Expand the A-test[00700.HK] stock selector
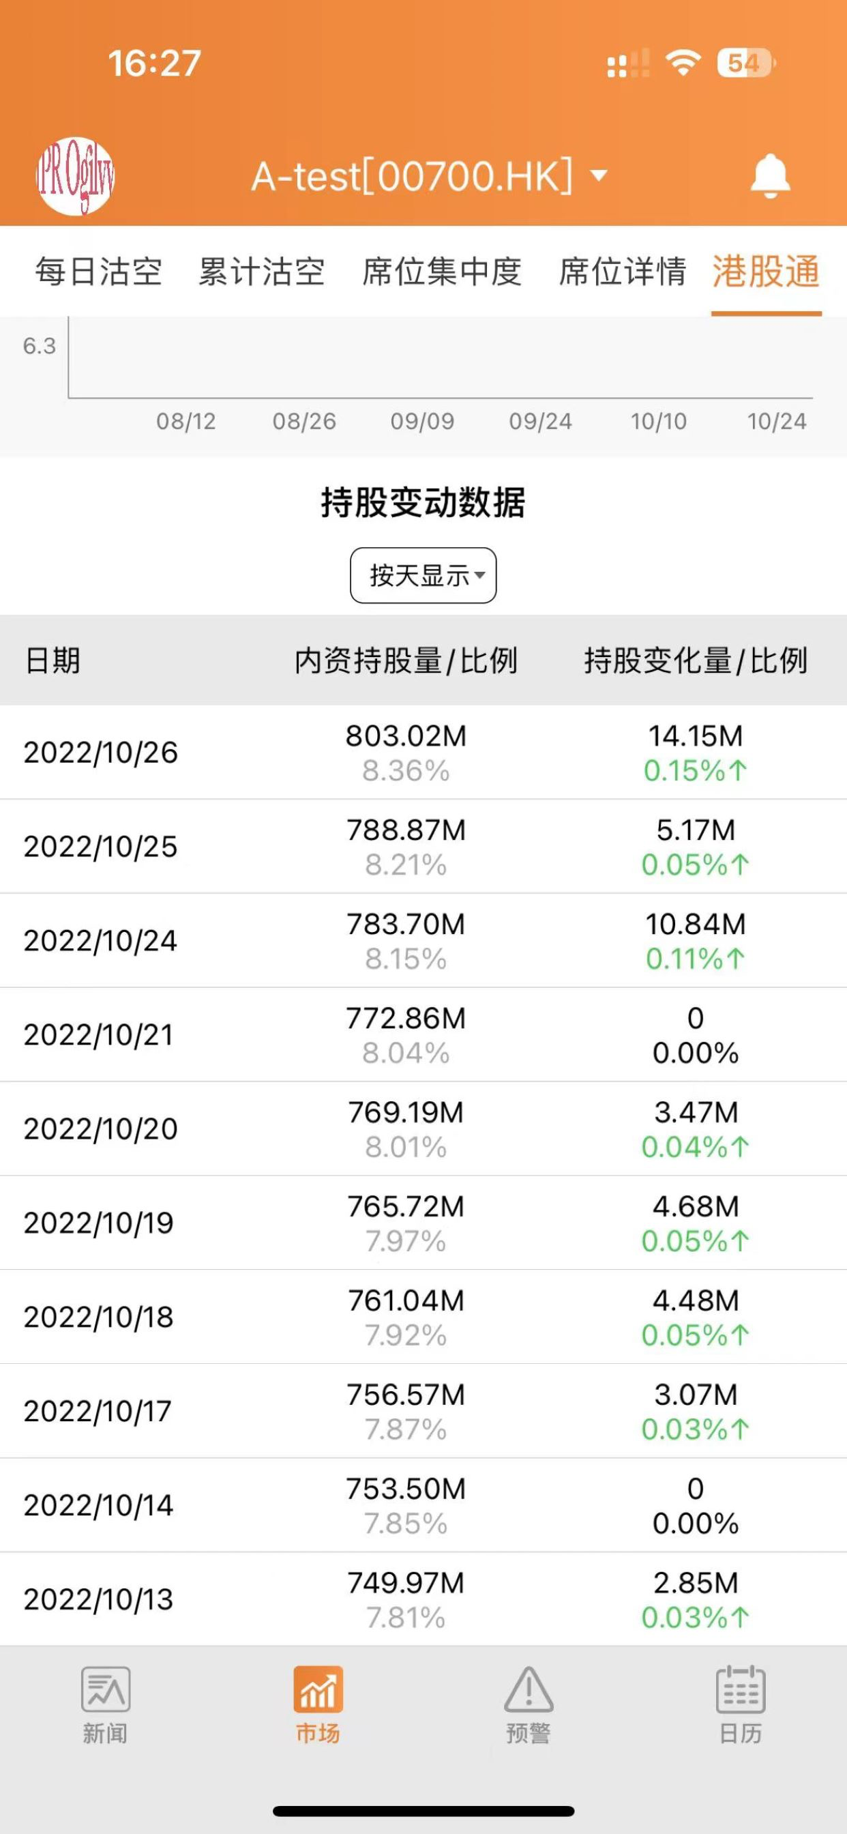This screenshot has width=847, height=1834. [429, 176]
